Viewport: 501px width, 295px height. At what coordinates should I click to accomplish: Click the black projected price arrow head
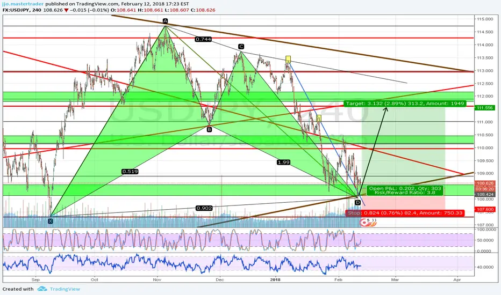click(x=385, y=110)
